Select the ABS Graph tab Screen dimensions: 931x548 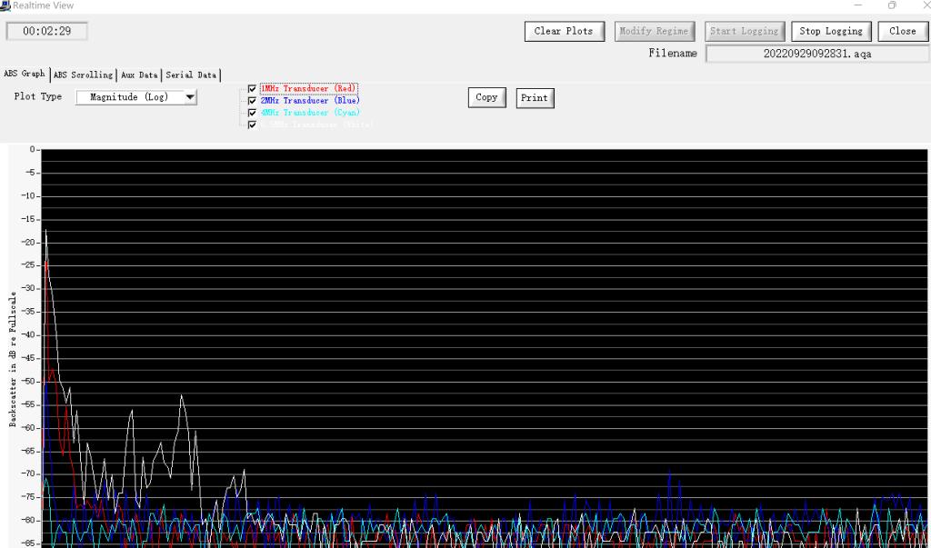point(25,75)
